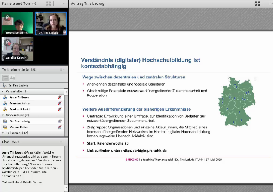Collapse the Veranstalter (3) group
This screenshot has height=192, width=273.
3,91
